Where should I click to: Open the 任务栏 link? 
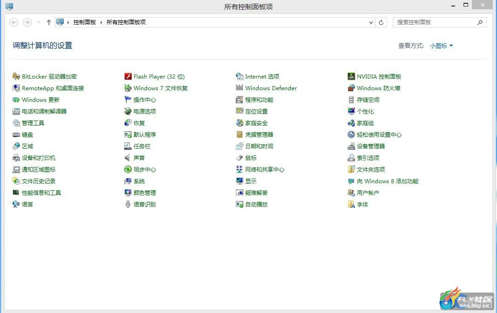tap(141, 146)
